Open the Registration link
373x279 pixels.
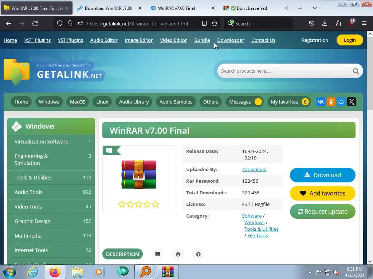point(315,40)
